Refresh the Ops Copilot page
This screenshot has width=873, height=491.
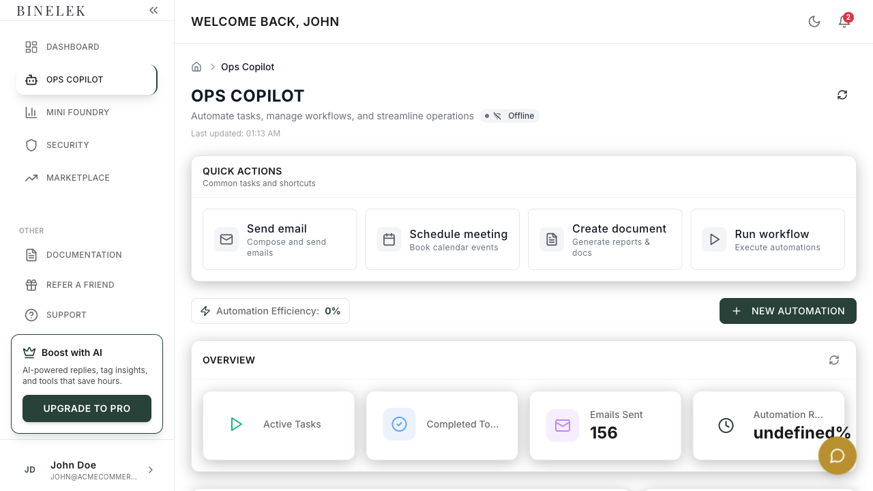click(842, 95)
